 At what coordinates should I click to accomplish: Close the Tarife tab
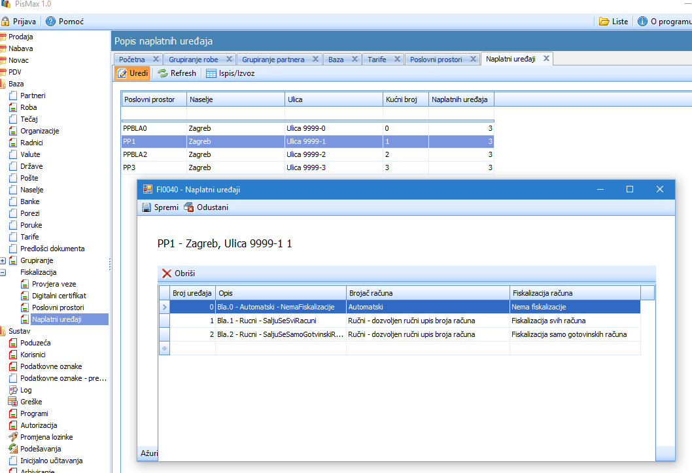tap(397, 59)
